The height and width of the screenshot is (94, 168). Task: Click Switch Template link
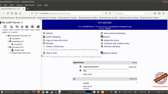[x=53, y=37]
